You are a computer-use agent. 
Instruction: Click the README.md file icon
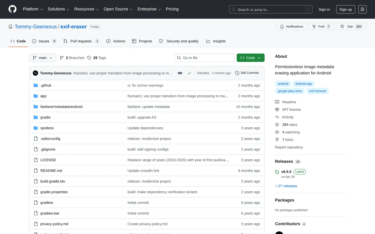(36, 171)
